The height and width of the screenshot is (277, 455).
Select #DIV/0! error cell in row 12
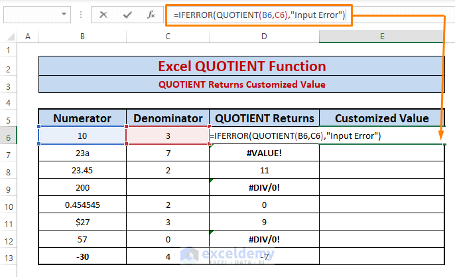[x=264, y=239]
